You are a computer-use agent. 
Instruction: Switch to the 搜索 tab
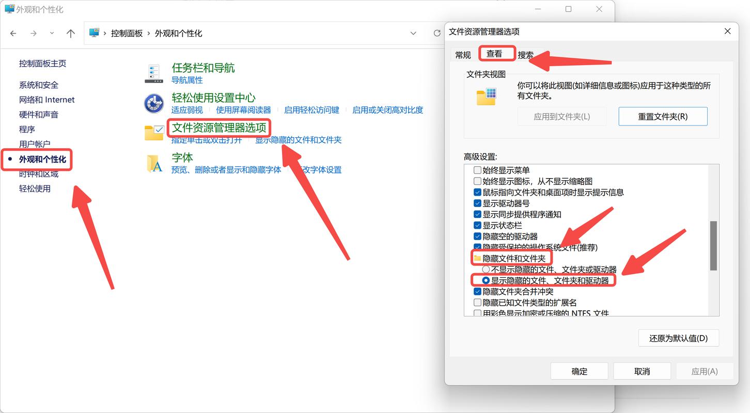click(526, 54)
